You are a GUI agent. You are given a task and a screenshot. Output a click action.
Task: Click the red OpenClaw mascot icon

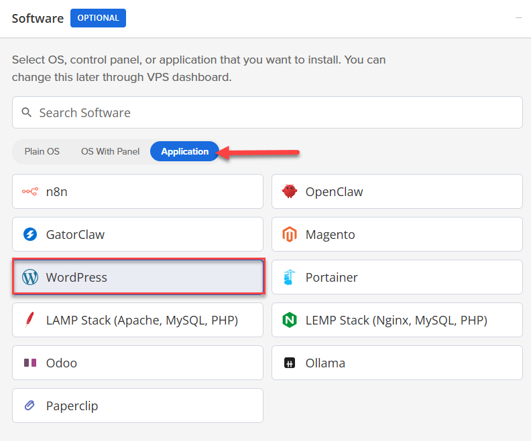(290, 191)
